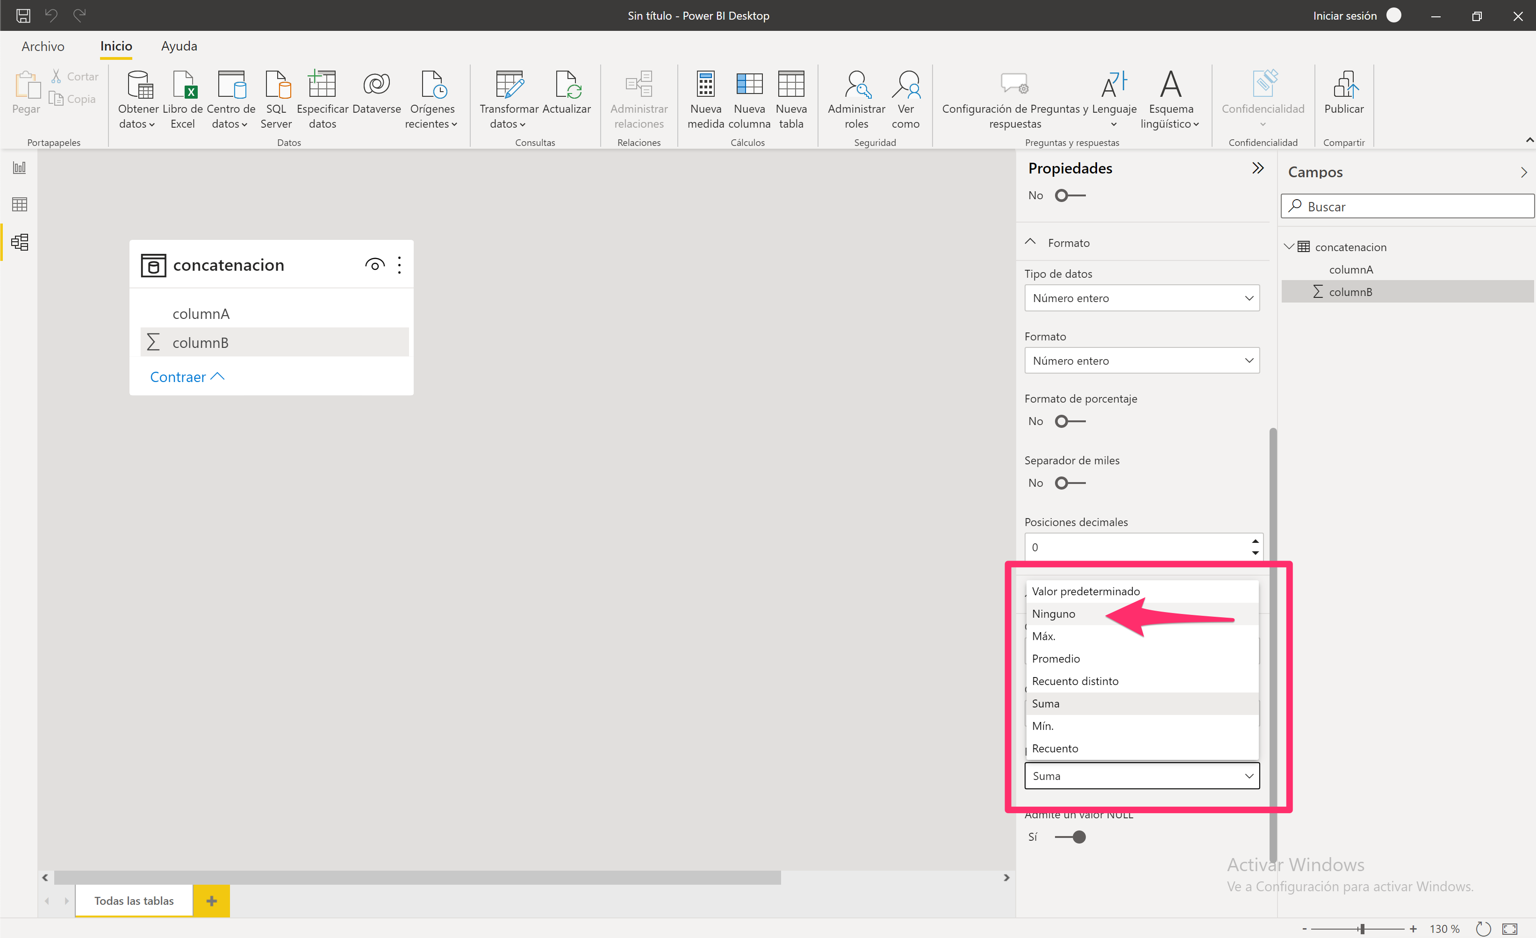Viewport: 1536px width, 938px height.
Task: Open Centro de datos menu
Action: click(x=230, y=99)
